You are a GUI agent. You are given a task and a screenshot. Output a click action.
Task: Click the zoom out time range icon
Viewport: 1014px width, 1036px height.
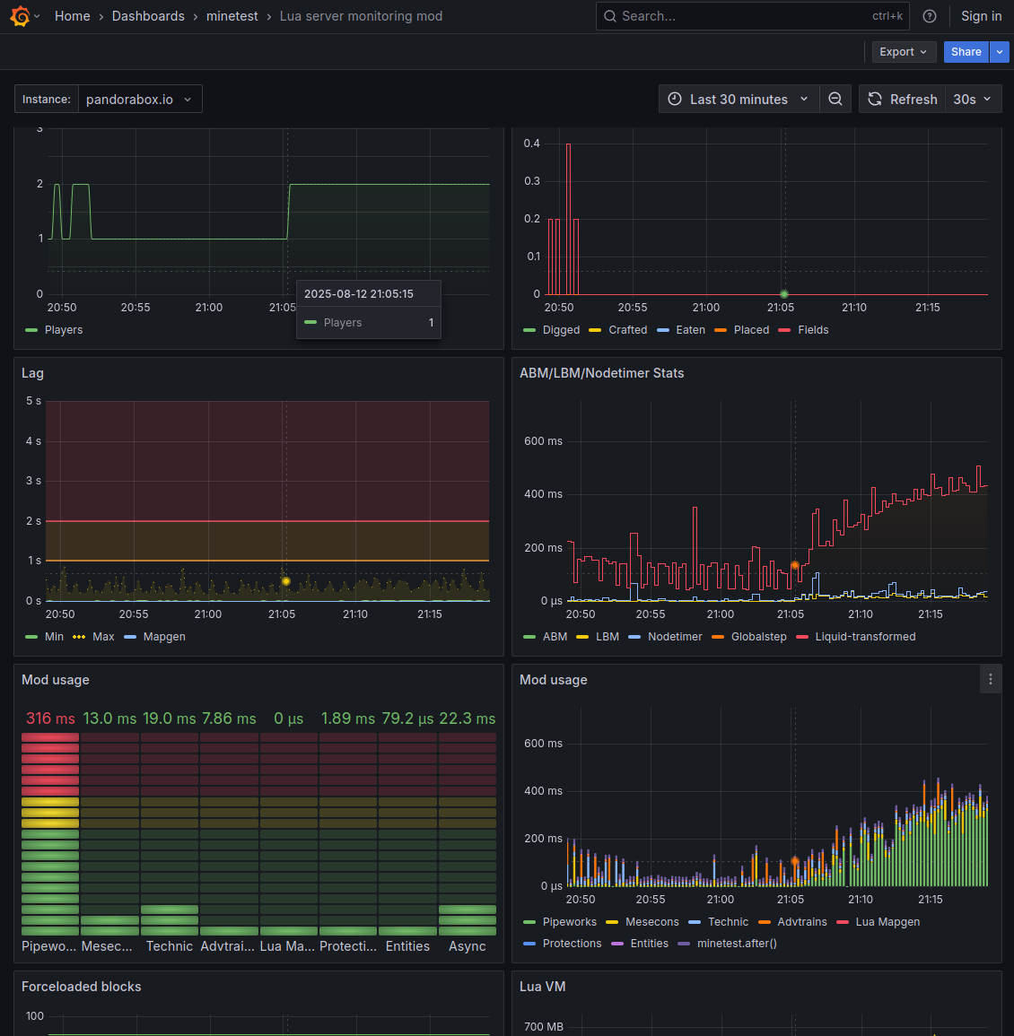pyautogui.click(x=835, y=100)
